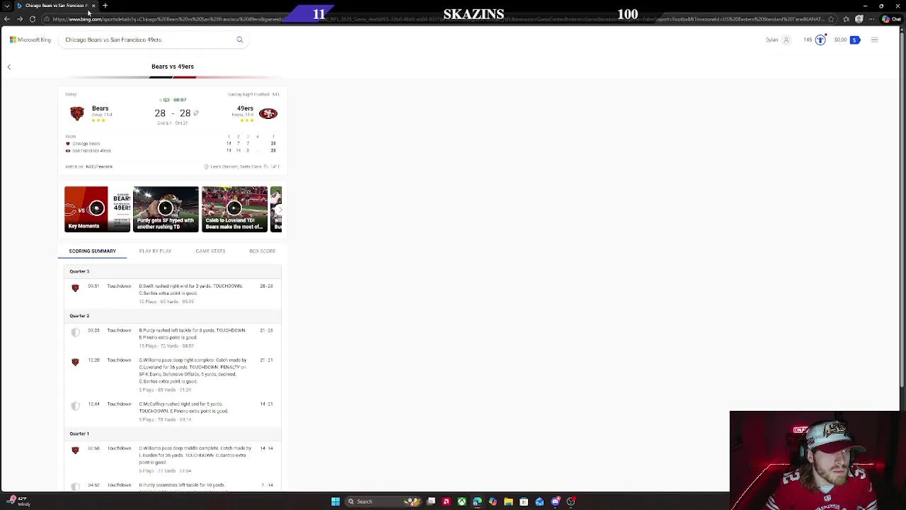Open the browser settings ellipsis menu
The image size is (906, 510).
pyautogui.click(x=872, y=19)
